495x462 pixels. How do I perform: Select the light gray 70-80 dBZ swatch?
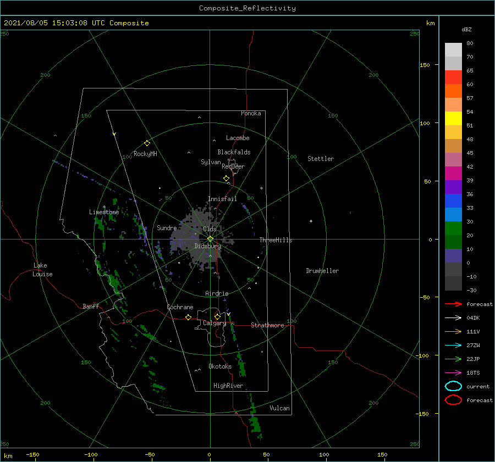(453, 50)
